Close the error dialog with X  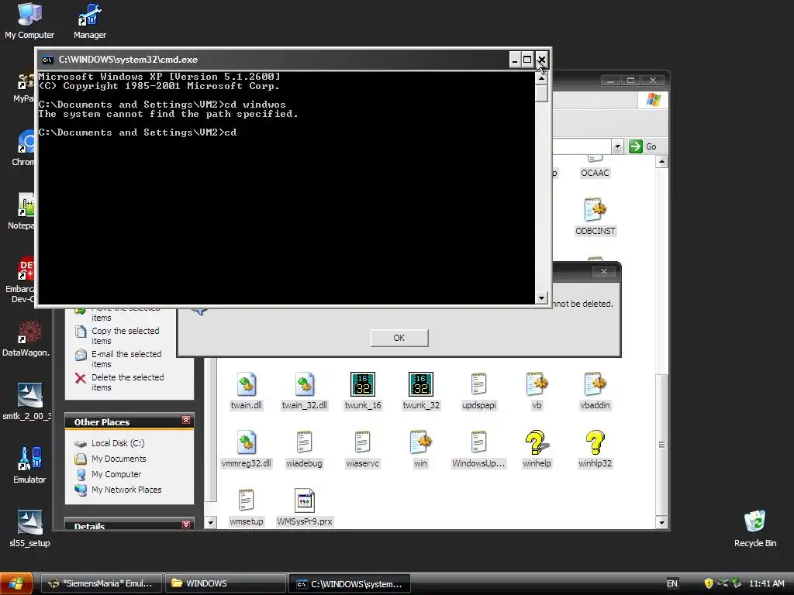pyautogui.click(x=603, y=272)
